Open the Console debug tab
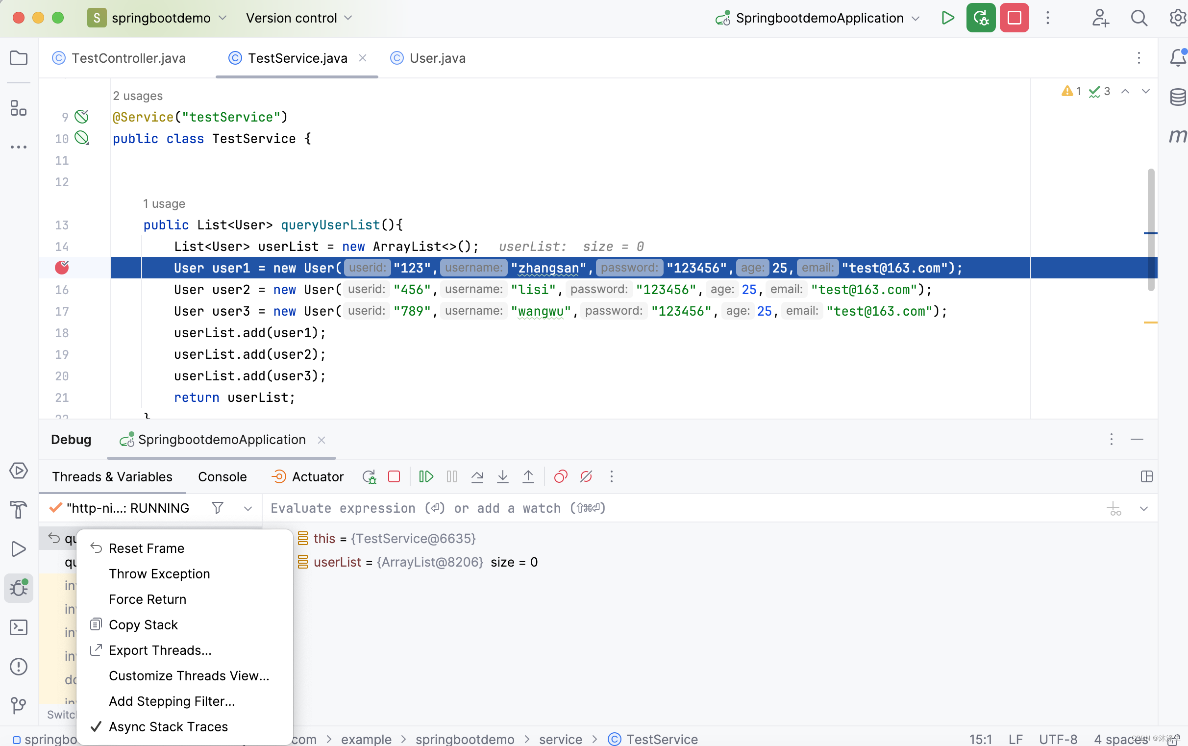The width and height of the screenshot is (1188, 746). tap(222, 476)
